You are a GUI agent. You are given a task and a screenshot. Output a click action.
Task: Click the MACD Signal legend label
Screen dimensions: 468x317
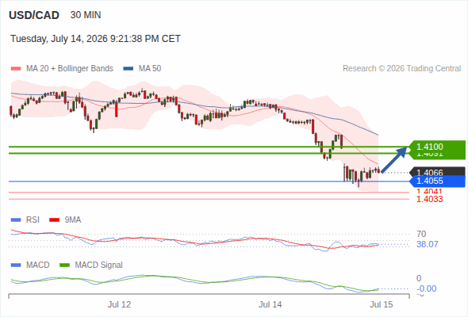pyautogui.click(x=98, y=265)
